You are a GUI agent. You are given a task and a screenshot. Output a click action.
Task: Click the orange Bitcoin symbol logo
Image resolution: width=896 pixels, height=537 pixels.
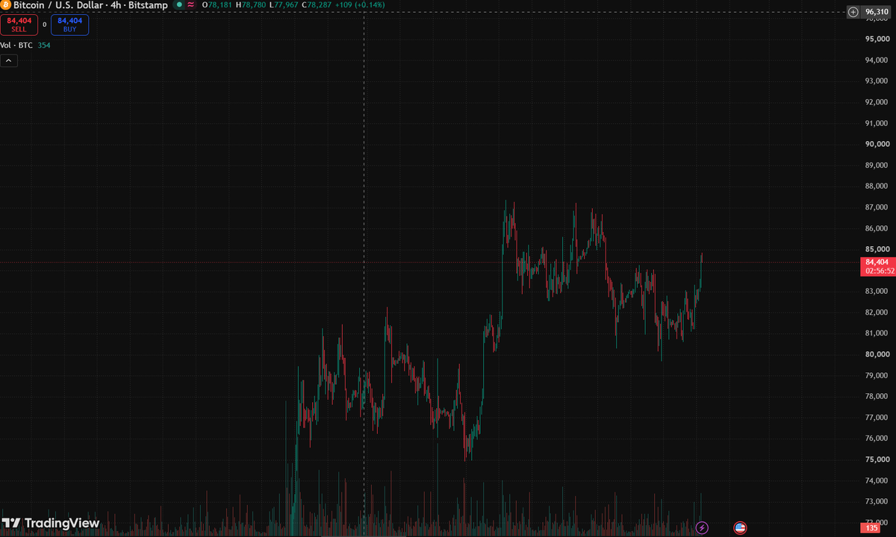(6, 5)
